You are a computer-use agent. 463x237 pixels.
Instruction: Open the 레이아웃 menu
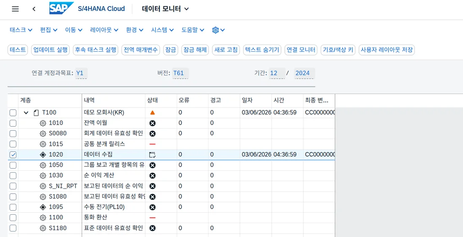coord(104,30)
